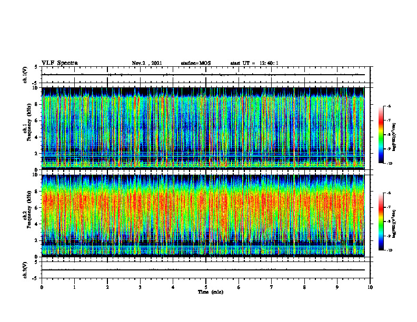Click time axis tick label '7'
Image resolution: width=417 pixels, height=322 pixels.
point(272,287)
